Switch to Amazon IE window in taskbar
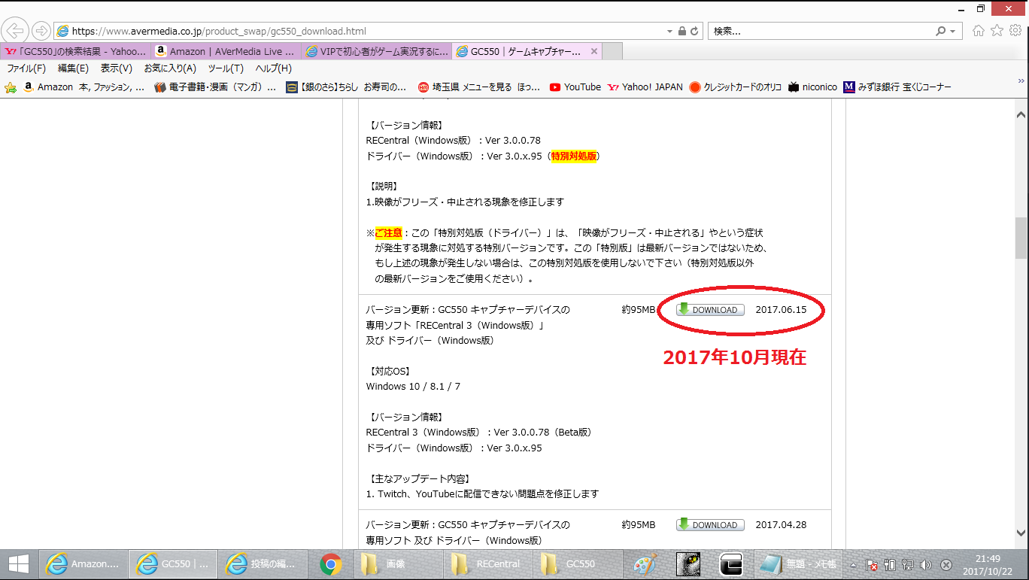The height and width of the screenshot is (580, 1029). (83, 564)
